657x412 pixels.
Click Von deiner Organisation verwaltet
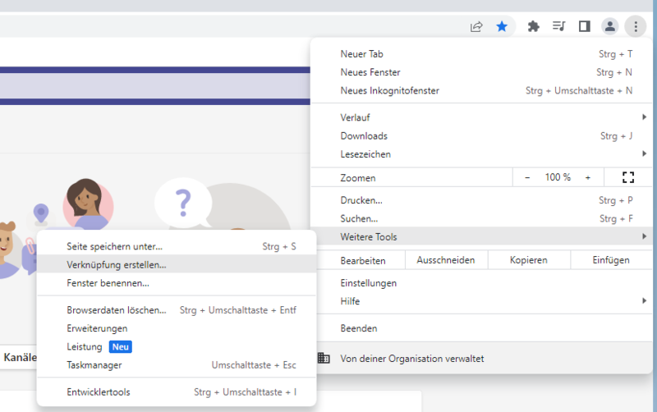411,359
